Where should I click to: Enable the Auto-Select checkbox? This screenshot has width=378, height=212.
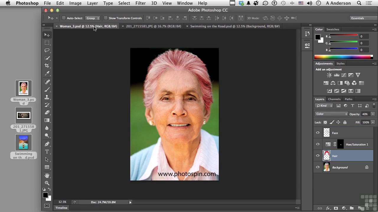(63, 18)
